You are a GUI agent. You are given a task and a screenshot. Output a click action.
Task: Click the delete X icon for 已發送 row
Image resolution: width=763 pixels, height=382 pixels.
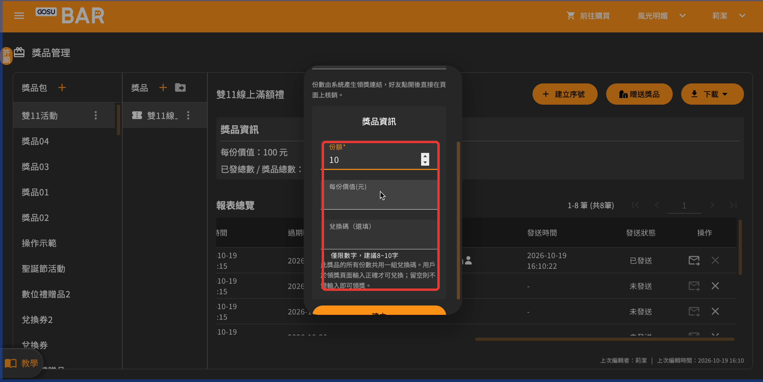click(715, 260)
